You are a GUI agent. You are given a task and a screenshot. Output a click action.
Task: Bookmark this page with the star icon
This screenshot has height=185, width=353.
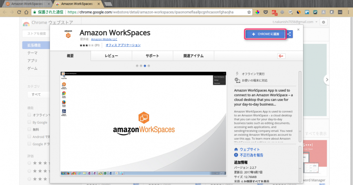point(249,12)
